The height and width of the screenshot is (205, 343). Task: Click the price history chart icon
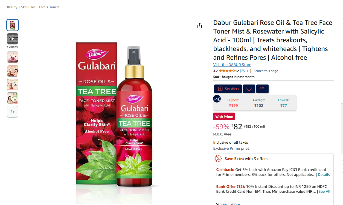217,98
